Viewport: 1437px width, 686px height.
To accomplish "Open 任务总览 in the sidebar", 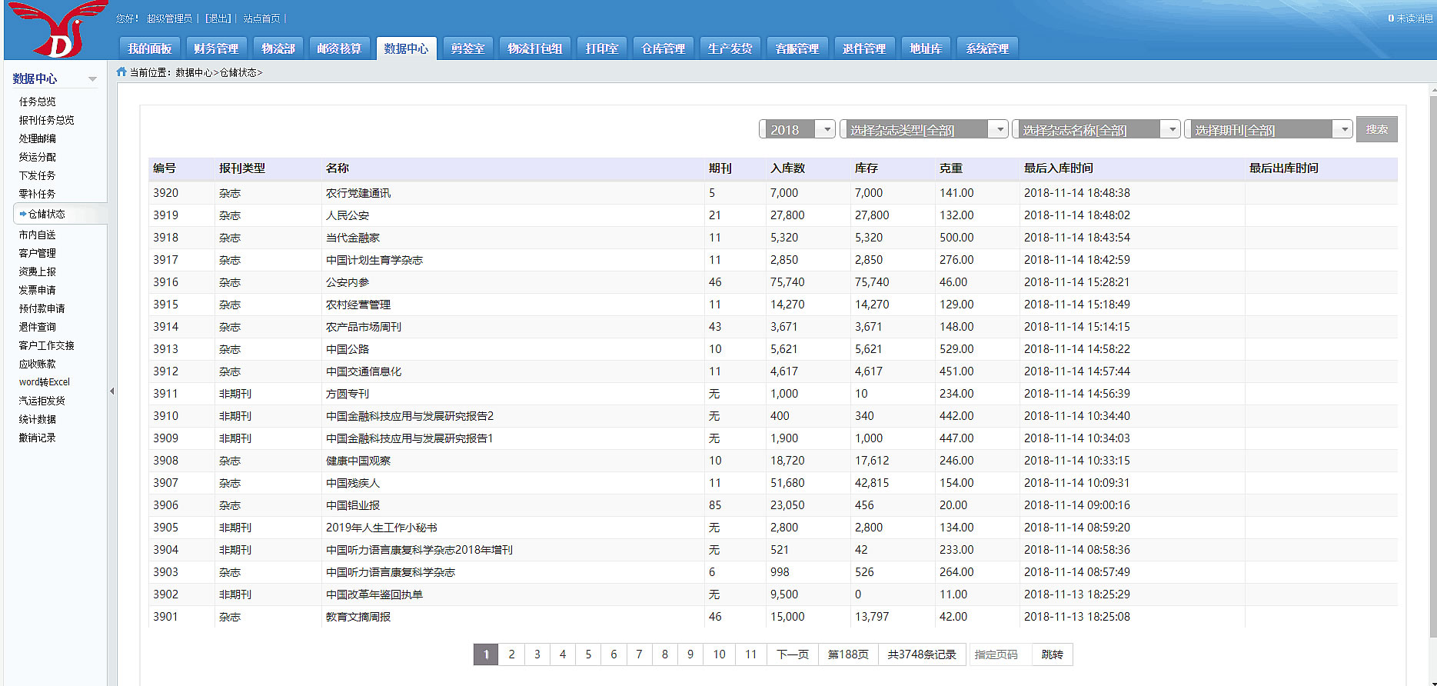I will 38,102.
